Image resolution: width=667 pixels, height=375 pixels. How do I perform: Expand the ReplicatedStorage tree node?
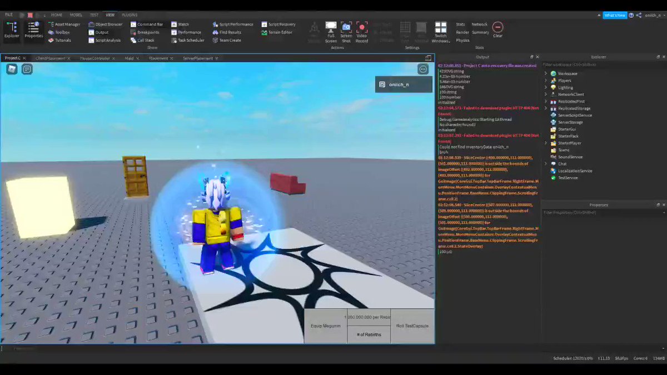tap(546, 108)
